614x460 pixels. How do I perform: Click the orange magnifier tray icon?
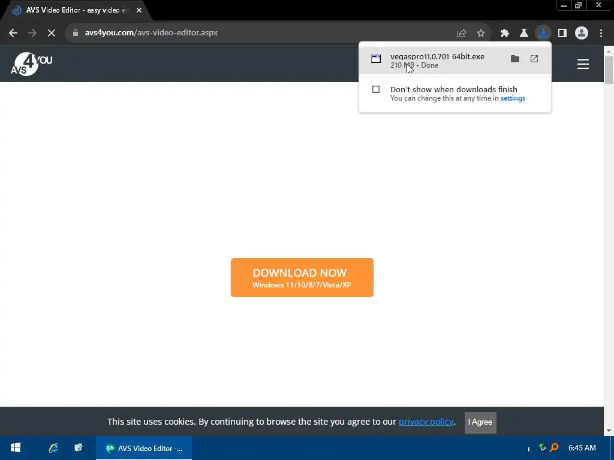[x=554, y=447]
